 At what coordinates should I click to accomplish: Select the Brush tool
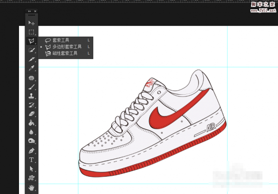pyautogui.click(x=32, y=87)
